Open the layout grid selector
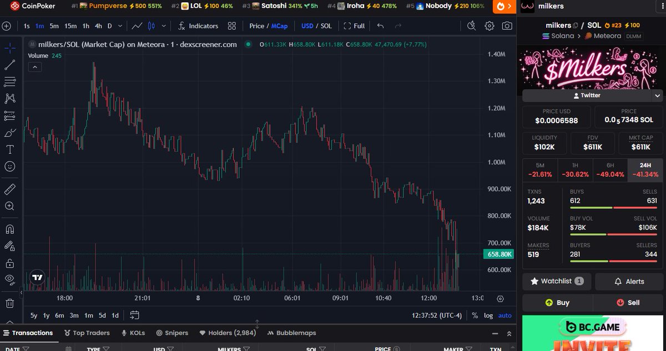This screenshot has height=351, width=666. (232, 26)
